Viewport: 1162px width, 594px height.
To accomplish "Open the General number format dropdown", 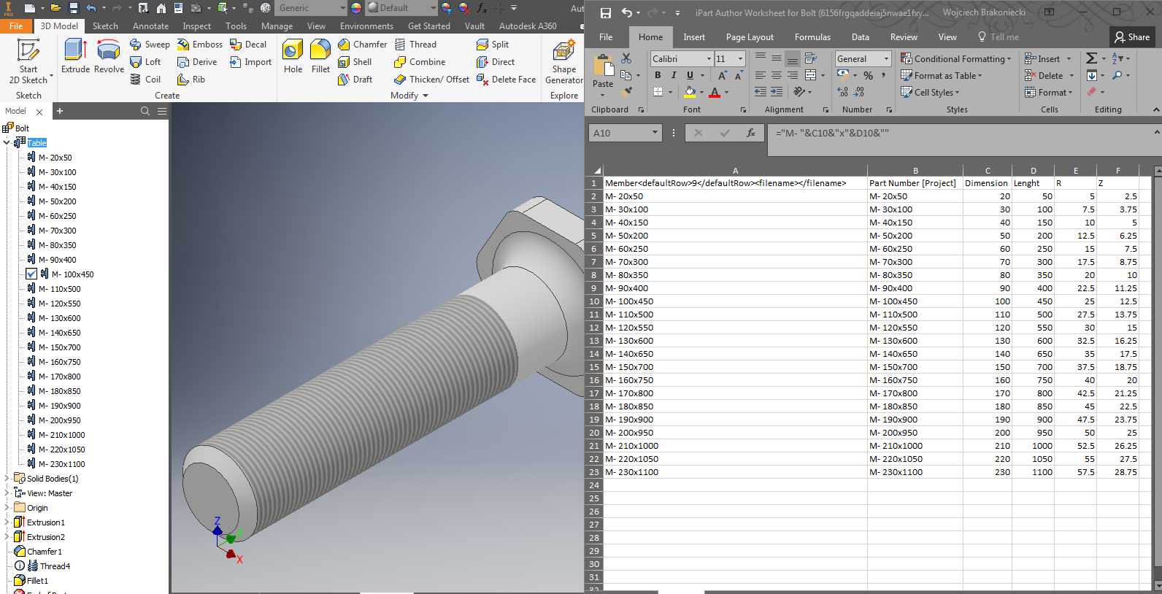I will 886,59.
